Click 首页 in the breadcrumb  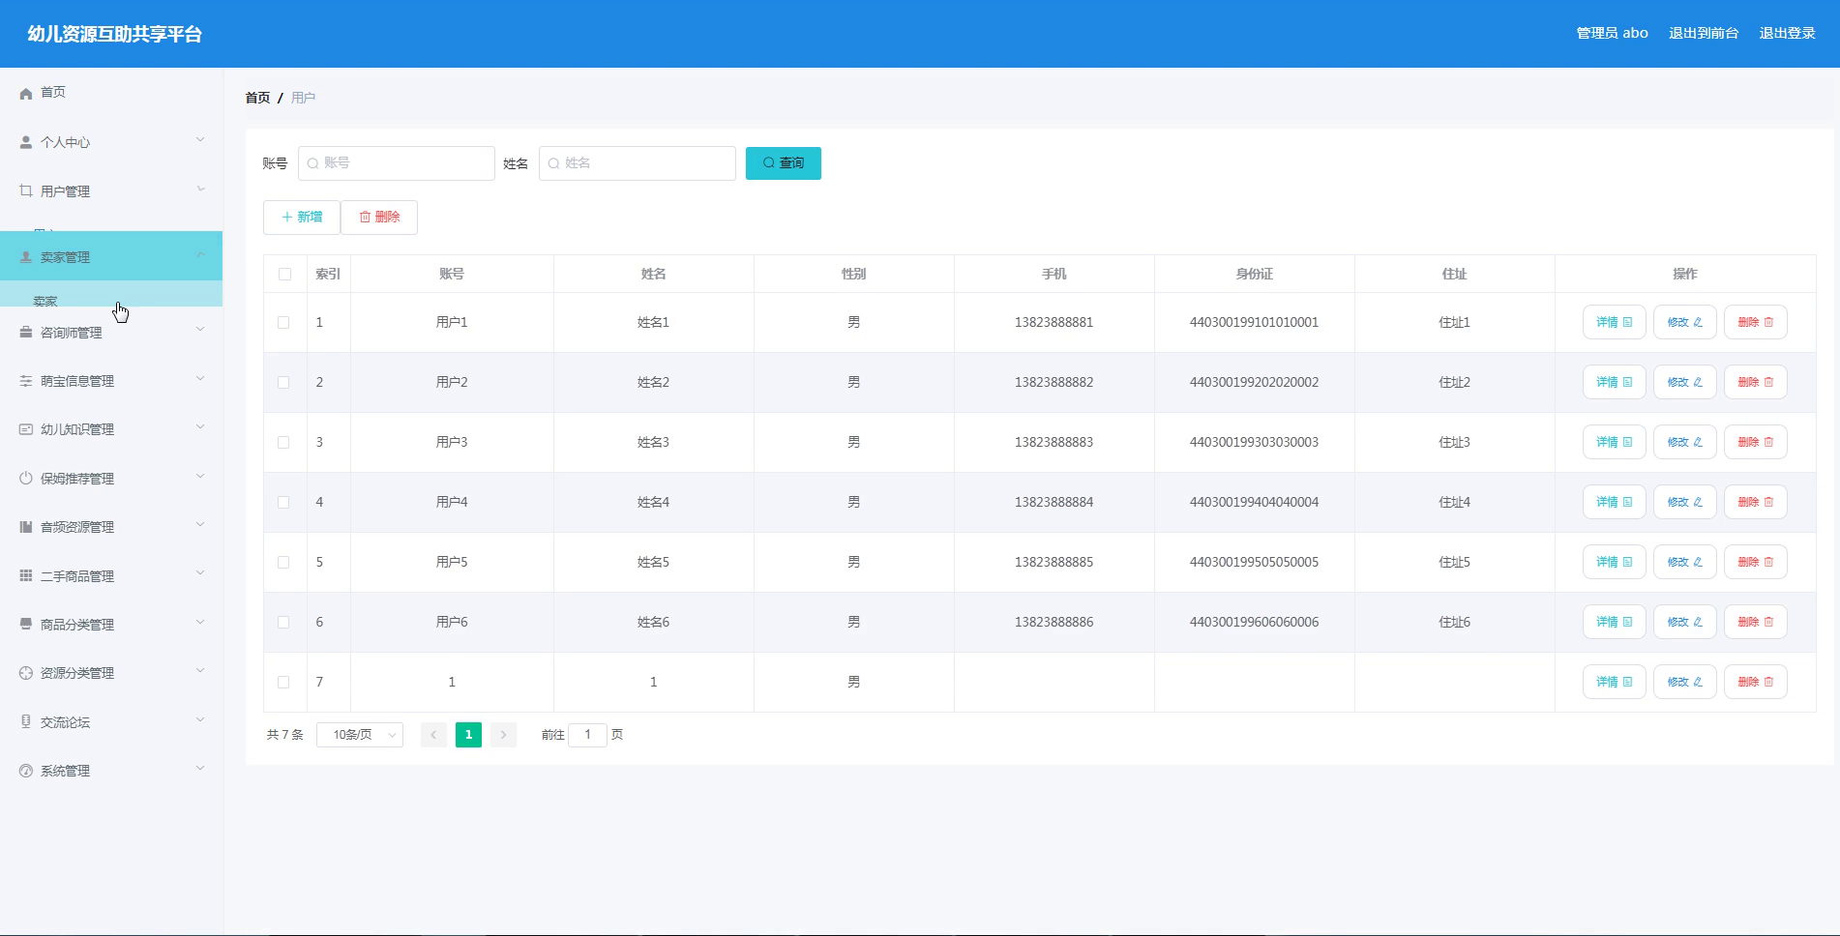click(257, 98)
